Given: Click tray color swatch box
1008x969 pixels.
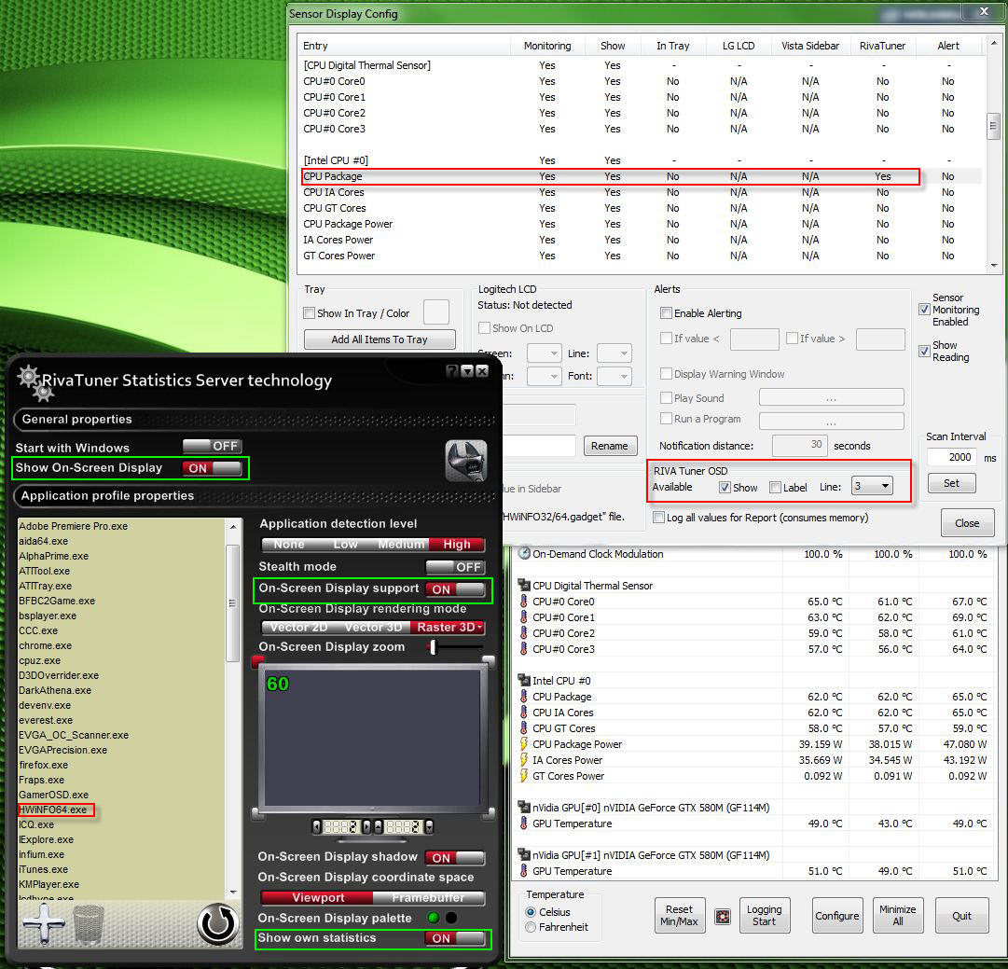Looking at the screenshot, I should [435, 312].
